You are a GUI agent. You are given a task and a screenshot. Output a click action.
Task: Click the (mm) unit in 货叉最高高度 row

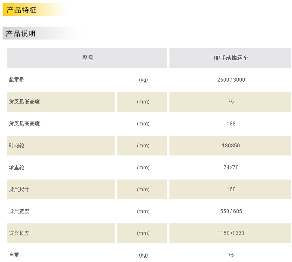pyautogui.click(x=143, y=124)
